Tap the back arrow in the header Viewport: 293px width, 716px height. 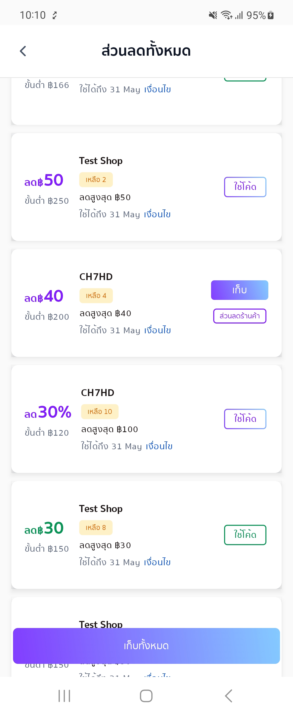click(23, 51)
